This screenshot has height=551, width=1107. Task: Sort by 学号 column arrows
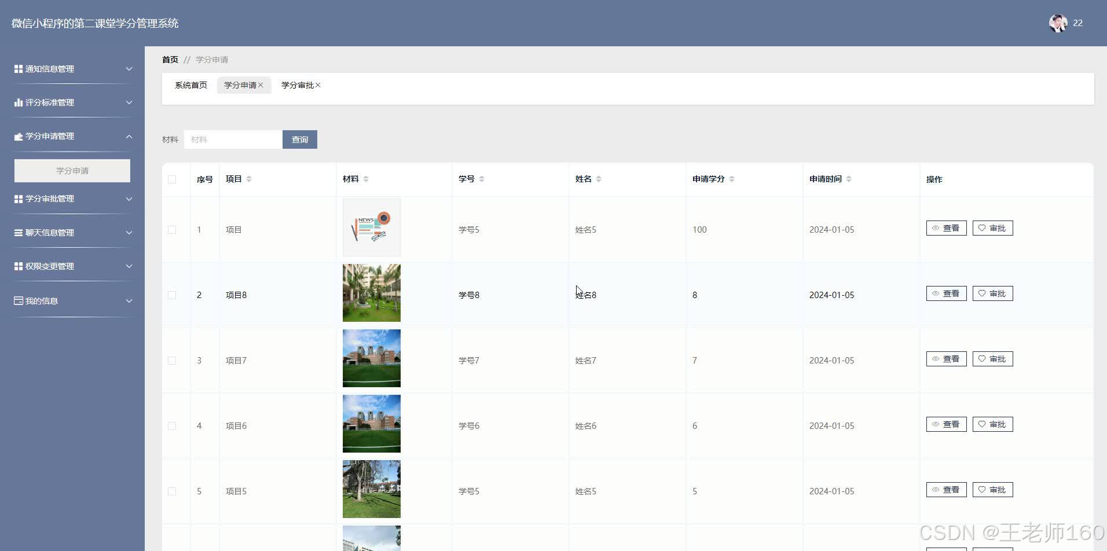(x=482, y=179)
